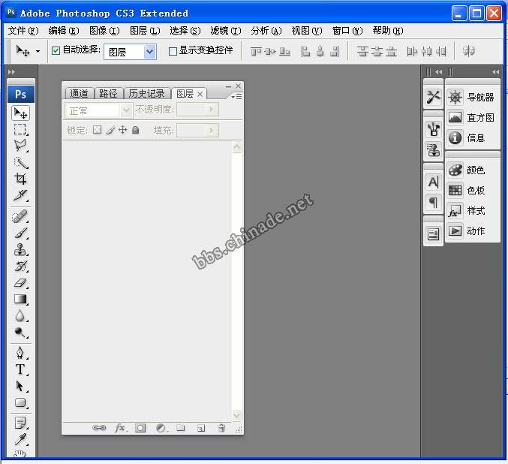The width and height of the screenshot is (508, 464).
Task: Open the Move tool preset picker arrow
Action: (x=38, y=51)
